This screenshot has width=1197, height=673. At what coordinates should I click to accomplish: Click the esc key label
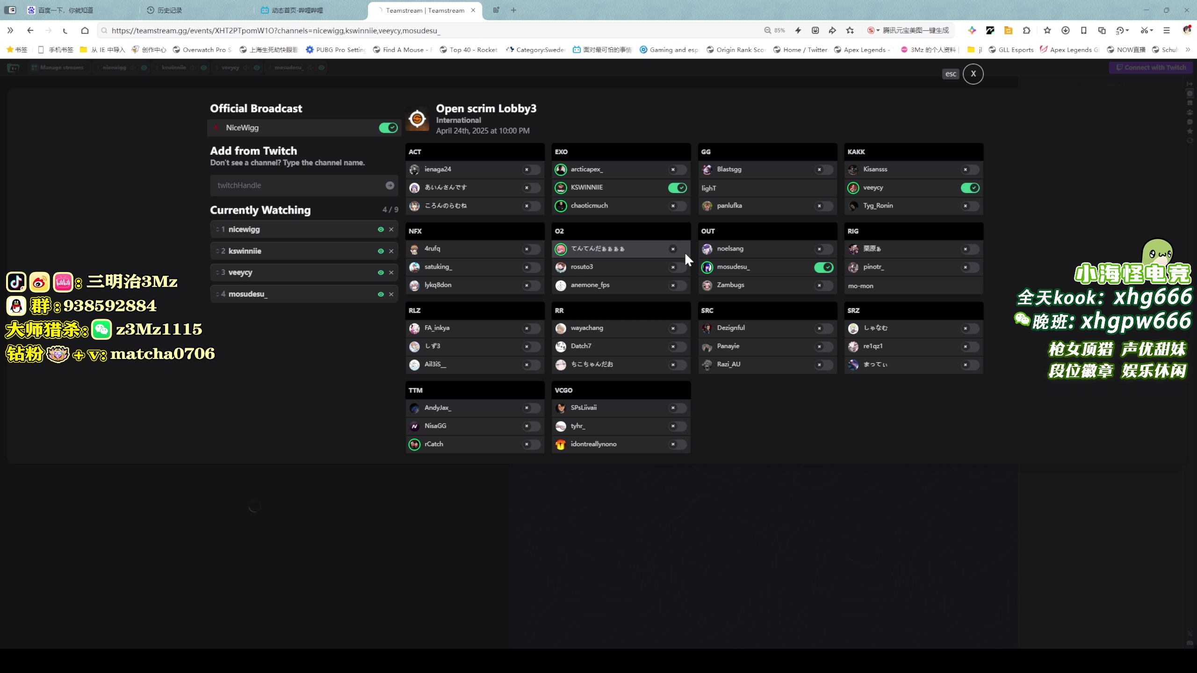click(951, 74)
